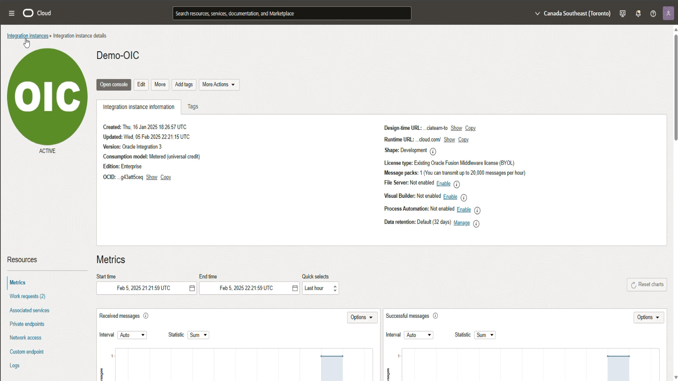The width and height of the screenshot is (678, 381).
Task: Expand Options menu for Successful messages chart
Action: point(648,317)
